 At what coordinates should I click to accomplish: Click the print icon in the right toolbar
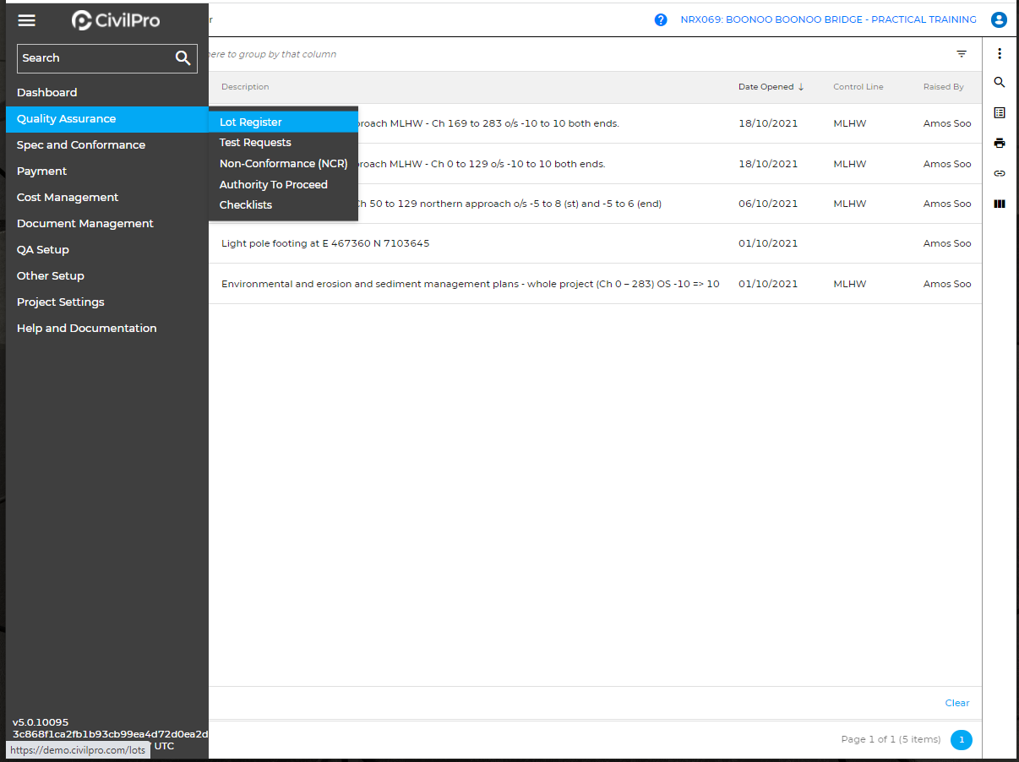click(x=1000, y=142)
